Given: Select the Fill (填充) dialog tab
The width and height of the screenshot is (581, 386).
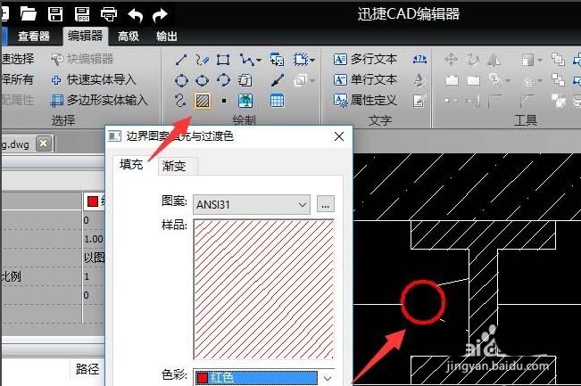Looking at the screenshot, I should click(x=131, y=164).
